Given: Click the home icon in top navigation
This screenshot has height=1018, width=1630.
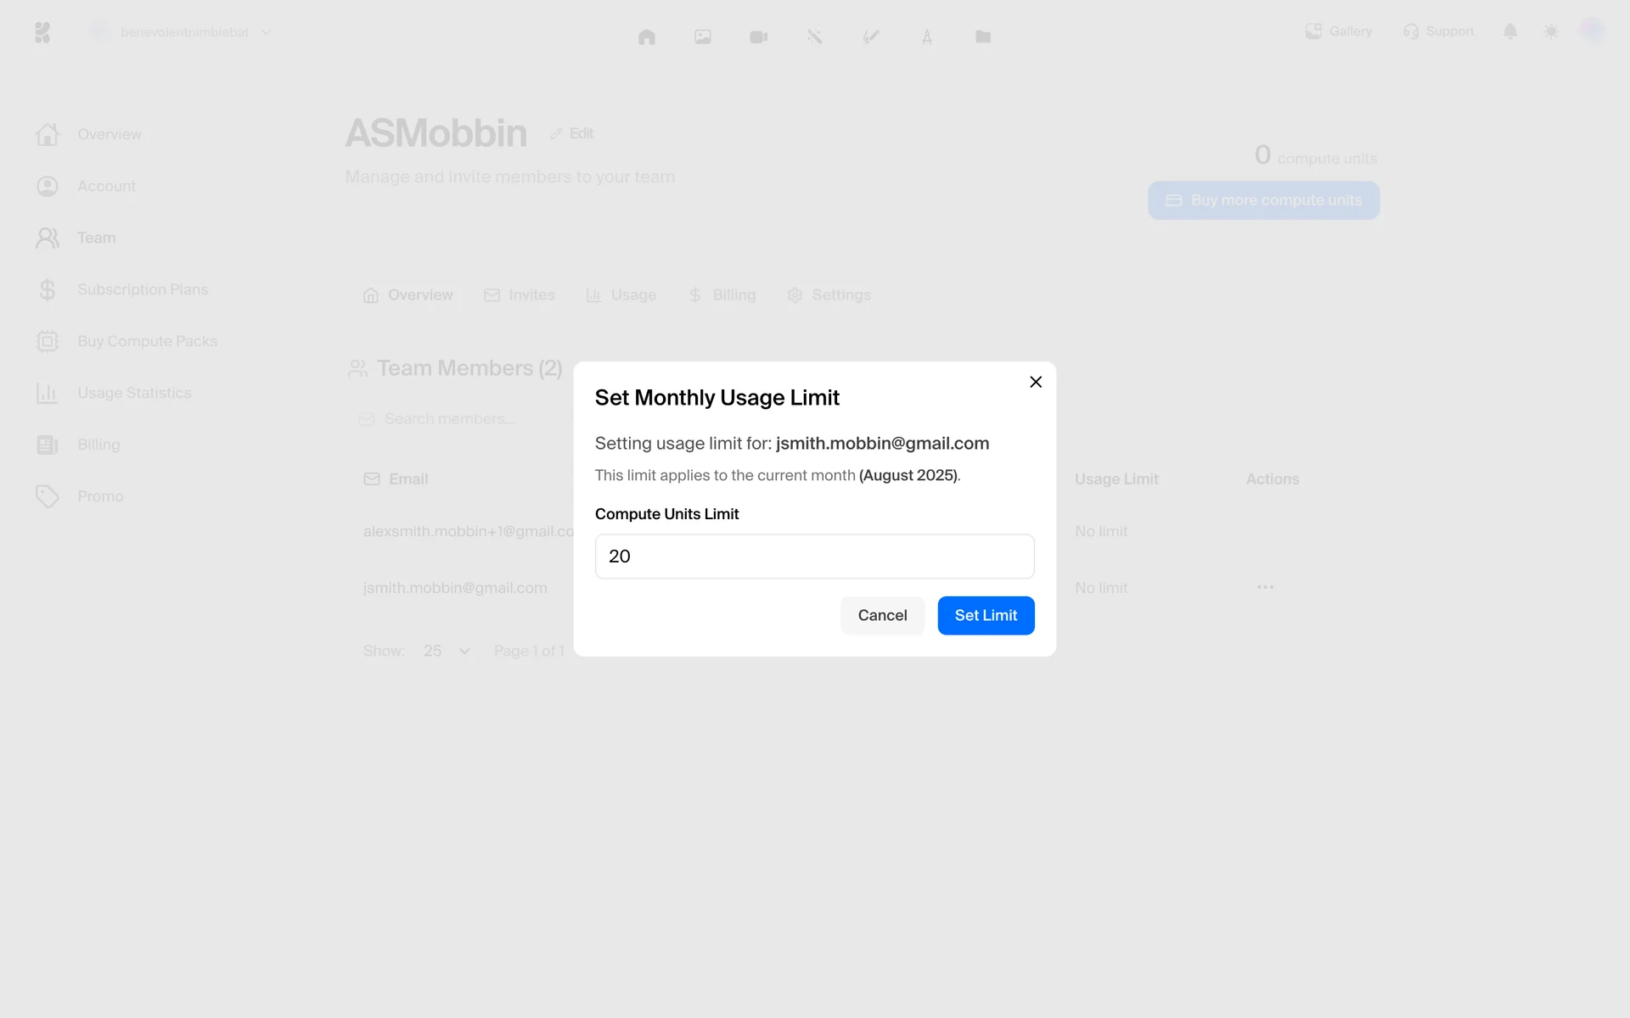Looking at the screenshot, I should pyautogui.click(x=646, y=36).
